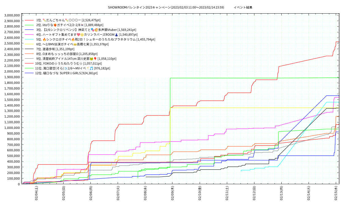
Task: Click the yellow line swatch for 6位
Action: [x=29, y=44]
